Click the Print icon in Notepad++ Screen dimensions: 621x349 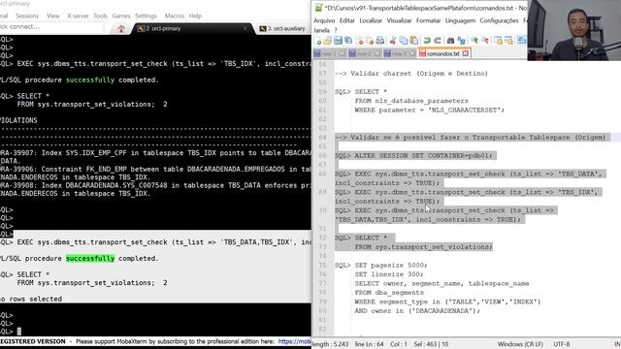(379, 41)
